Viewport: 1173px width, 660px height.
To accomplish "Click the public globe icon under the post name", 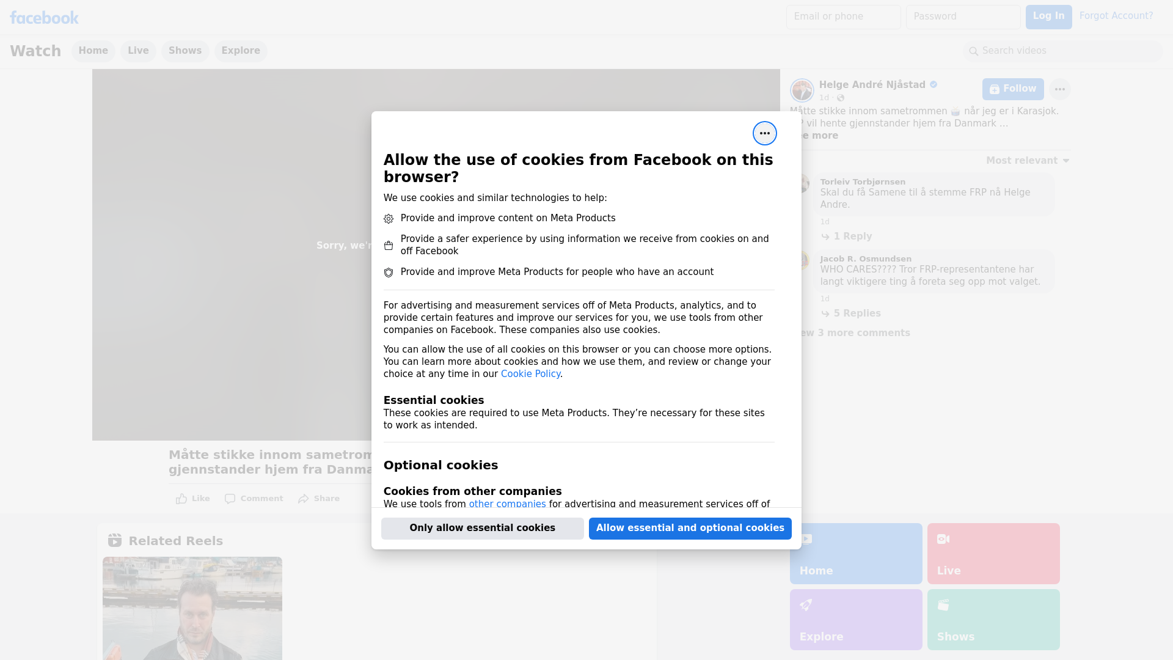I will (841, 98).
